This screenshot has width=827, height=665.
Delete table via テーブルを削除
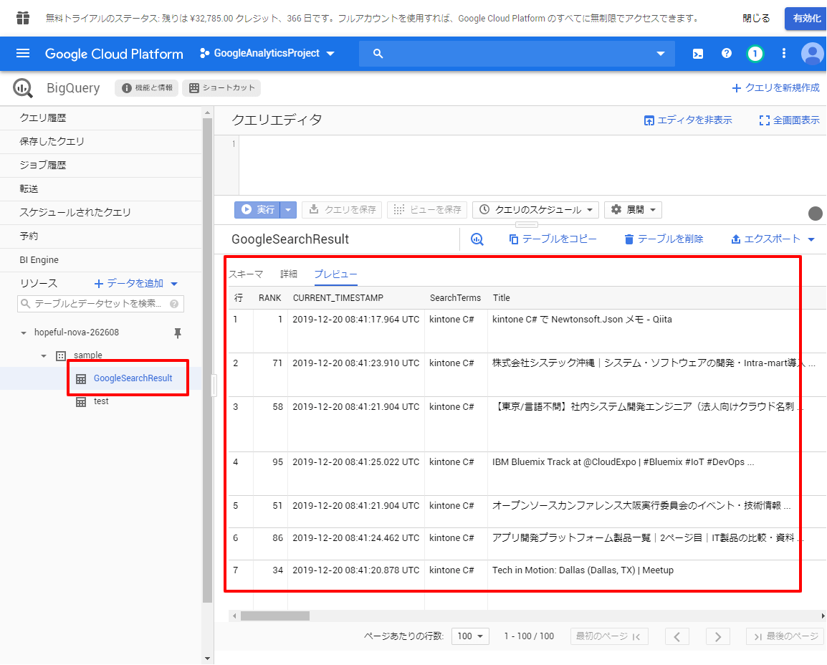coord(664,239)
